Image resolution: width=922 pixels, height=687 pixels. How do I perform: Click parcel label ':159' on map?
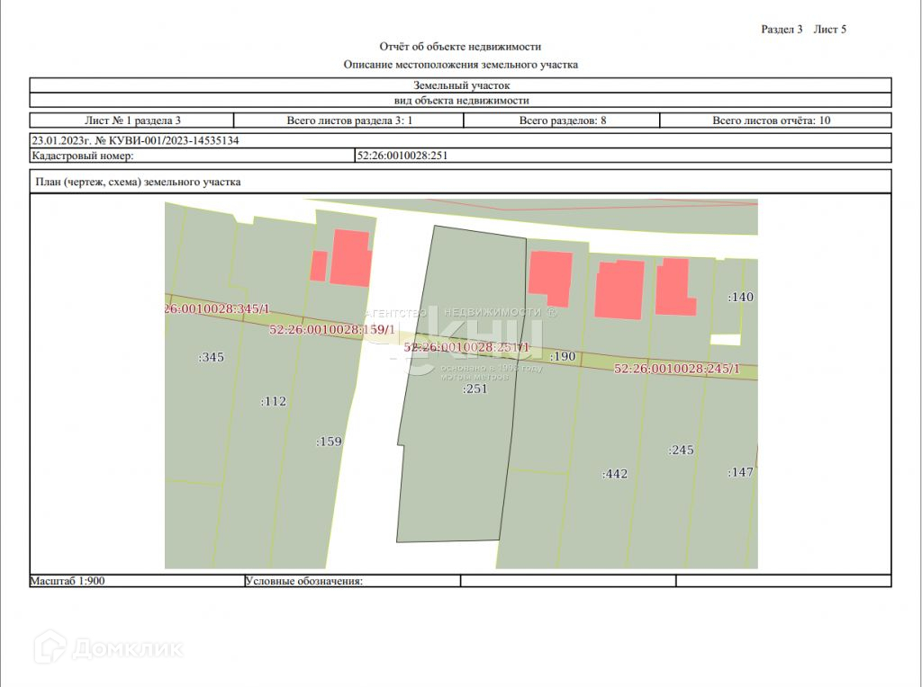click(x=329, y=442)
